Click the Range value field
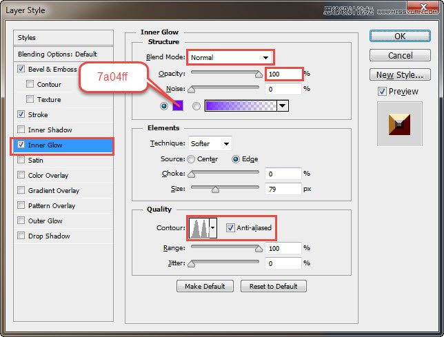This screenshot has height=337, width=444. coord(283,248)
